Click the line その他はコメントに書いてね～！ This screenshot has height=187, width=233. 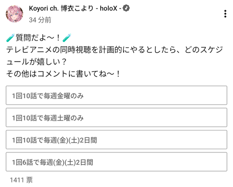click(x=63, y=74)
